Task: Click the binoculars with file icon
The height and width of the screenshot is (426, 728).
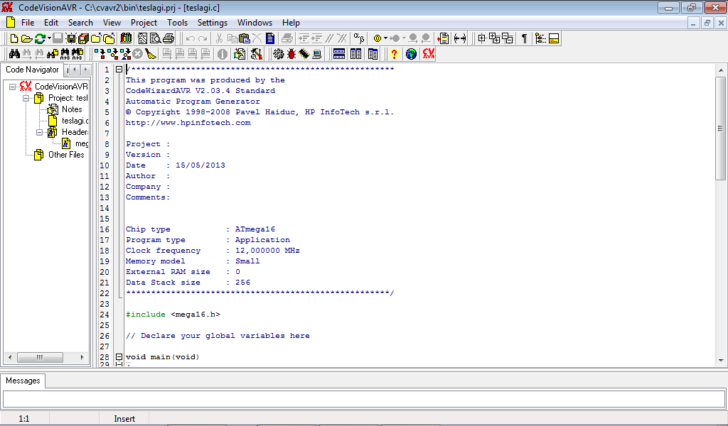Action: pos(53,54)
